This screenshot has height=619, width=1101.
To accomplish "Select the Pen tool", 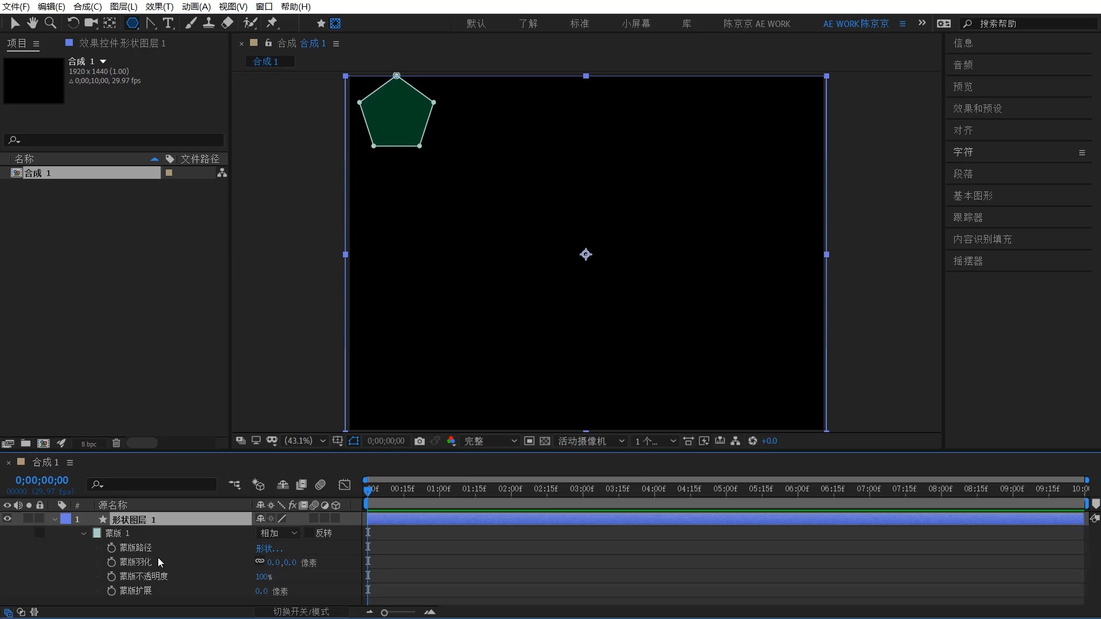I will [x=151, y=23].
